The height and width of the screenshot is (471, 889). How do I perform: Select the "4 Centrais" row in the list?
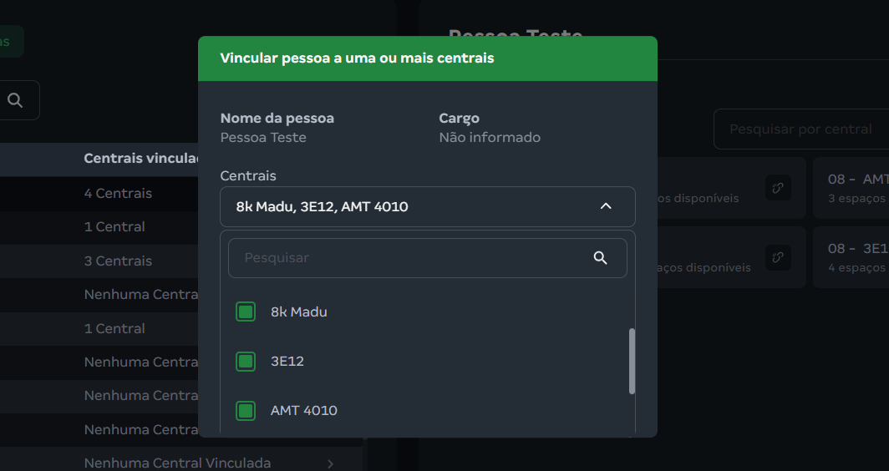click(118, 194)
